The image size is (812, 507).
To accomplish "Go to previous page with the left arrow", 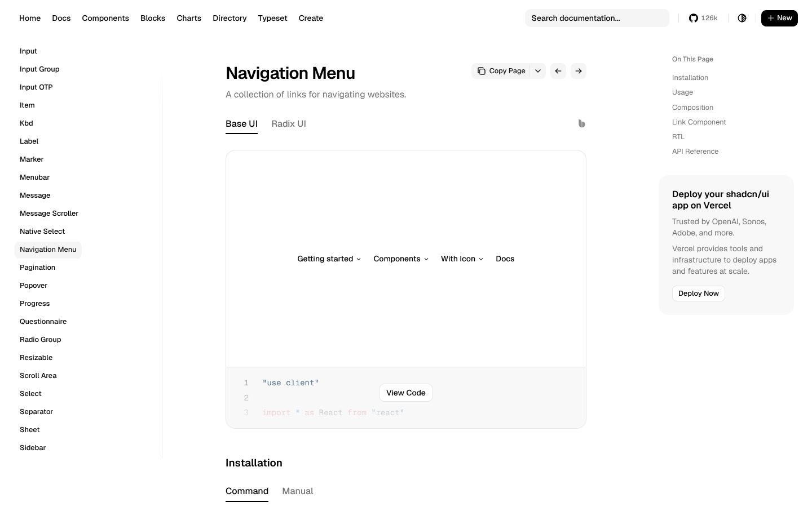I will [x=558, y=71].
